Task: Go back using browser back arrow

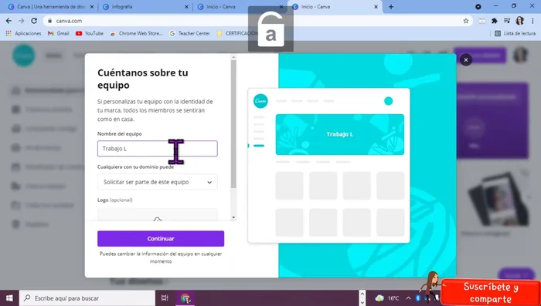Action: pos(9,21)
